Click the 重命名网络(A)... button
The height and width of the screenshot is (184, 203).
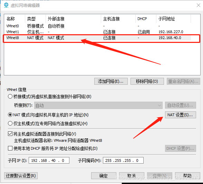tap(183, 81)
